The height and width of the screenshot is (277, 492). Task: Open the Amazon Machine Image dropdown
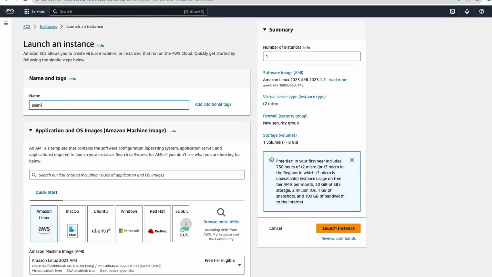pos(239,265)
